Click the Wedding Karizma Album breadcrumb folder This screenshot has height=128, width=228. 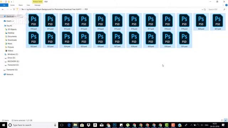[x=51, y=9]
